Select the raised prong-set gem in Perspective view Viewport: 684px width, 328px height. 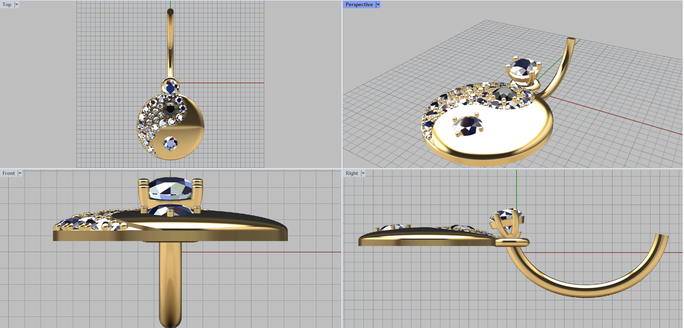tap(522, 67)
